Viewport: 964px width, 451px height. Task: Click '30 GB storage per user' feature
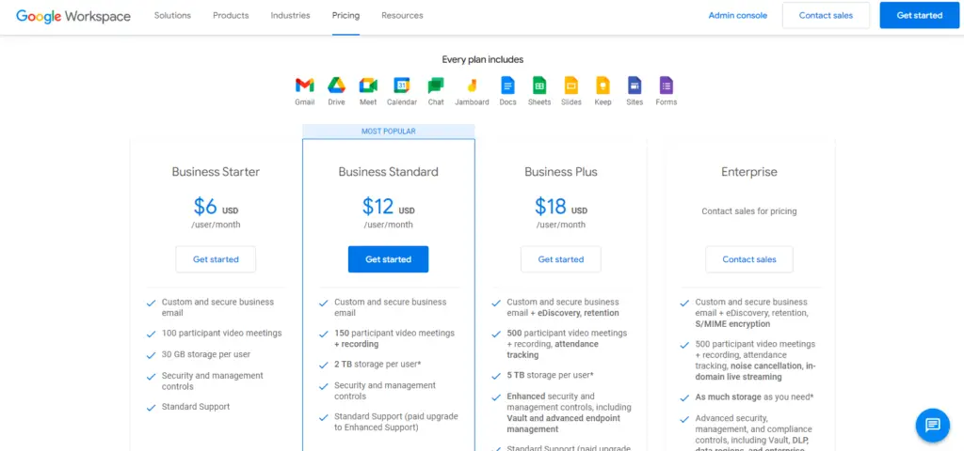pos(206,354)
